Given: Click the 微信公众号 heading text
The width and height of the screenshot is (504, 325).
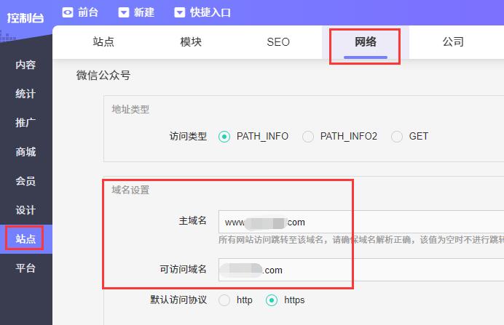Looking at the screenshot, I should point(103,76).
